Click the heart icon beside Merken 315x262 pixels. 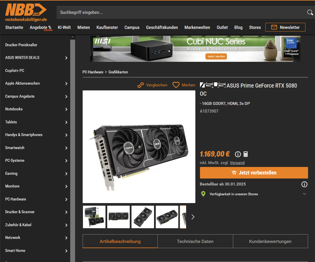[x=176, y=85]
